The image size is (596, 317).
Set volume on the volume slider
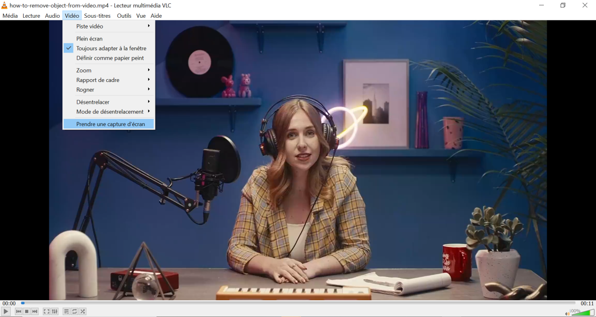point(582,312)
